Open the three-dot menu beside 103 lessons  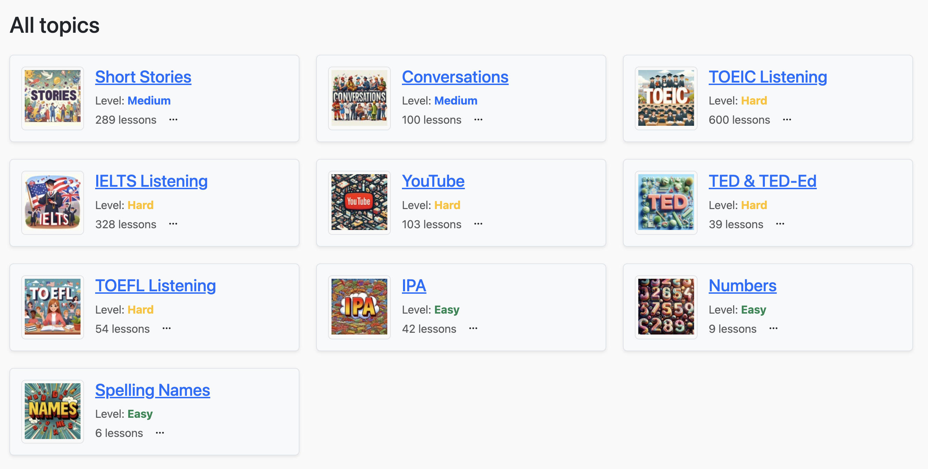tap(478, 224)
